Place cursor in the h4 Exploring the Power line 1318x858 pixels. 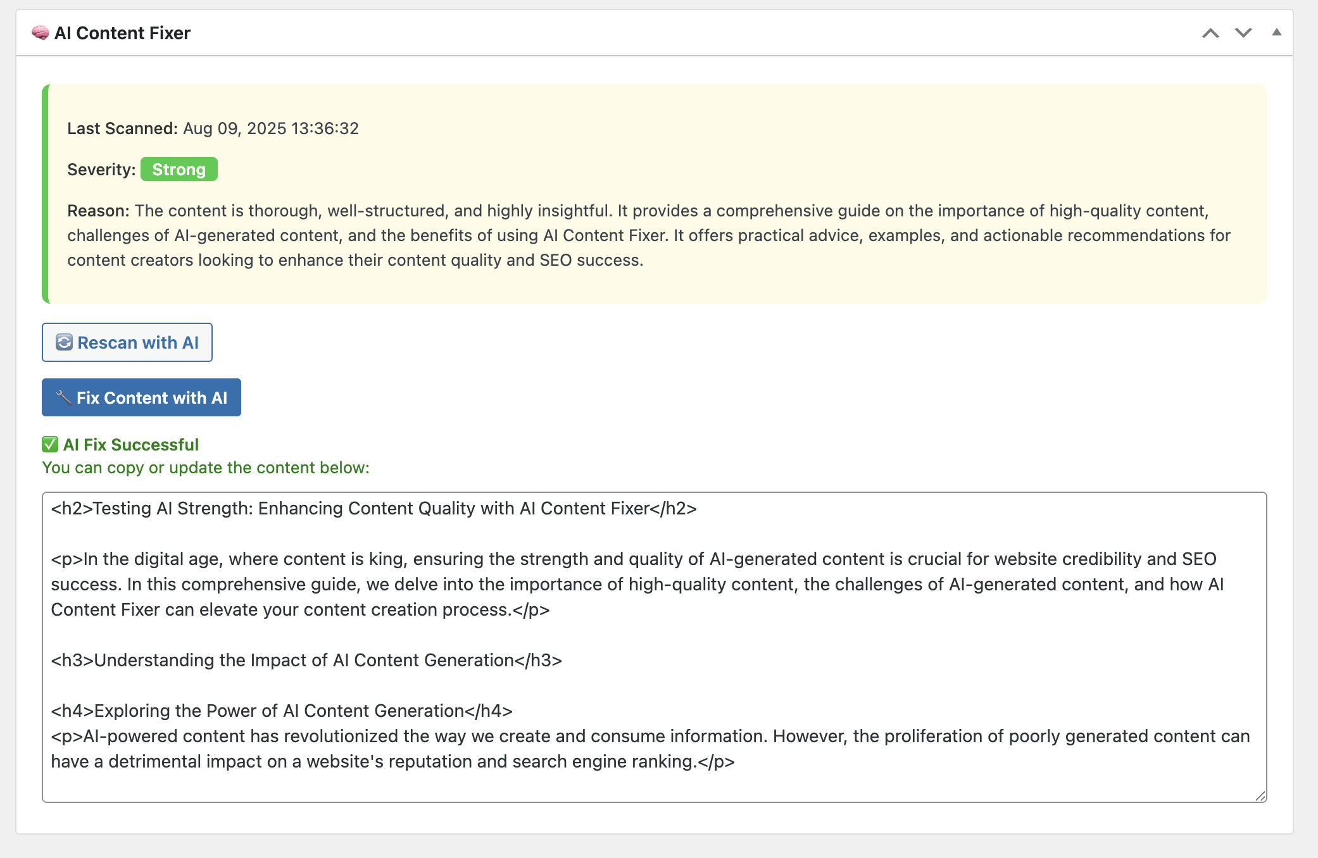pos(282,711)
